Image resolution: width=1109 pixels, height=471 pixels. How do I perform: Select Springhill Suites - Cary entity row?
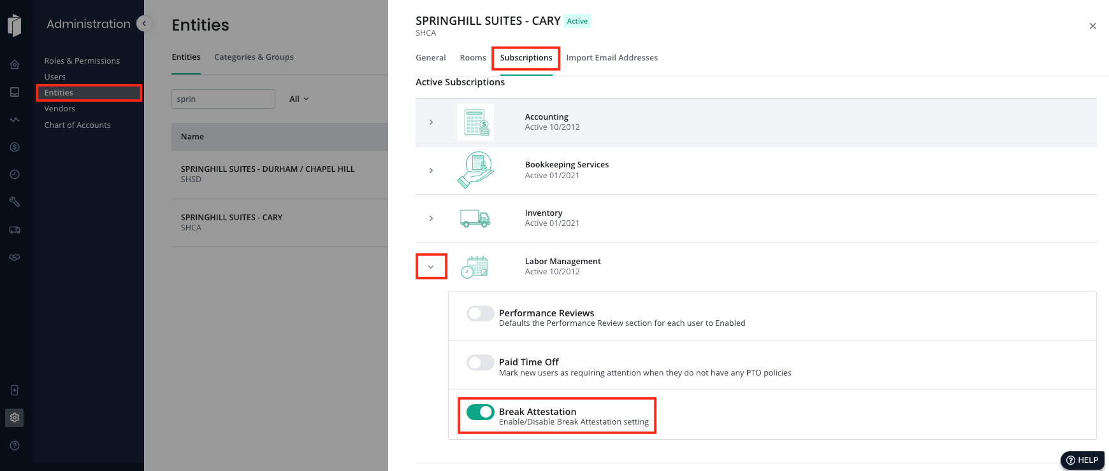[280, 223]
